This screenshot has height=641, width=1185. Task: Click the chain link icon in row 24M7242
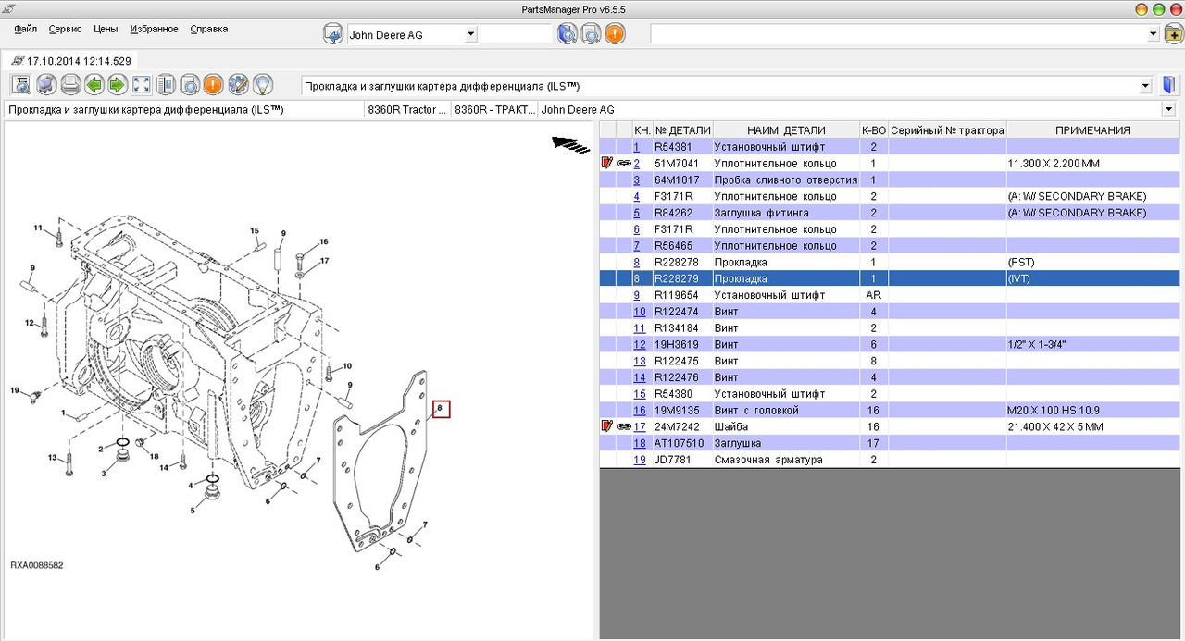tap(624, 426)
